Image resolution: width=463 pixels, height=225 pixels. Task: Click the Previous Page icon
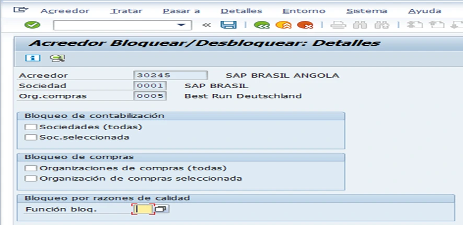pos(436,25)
